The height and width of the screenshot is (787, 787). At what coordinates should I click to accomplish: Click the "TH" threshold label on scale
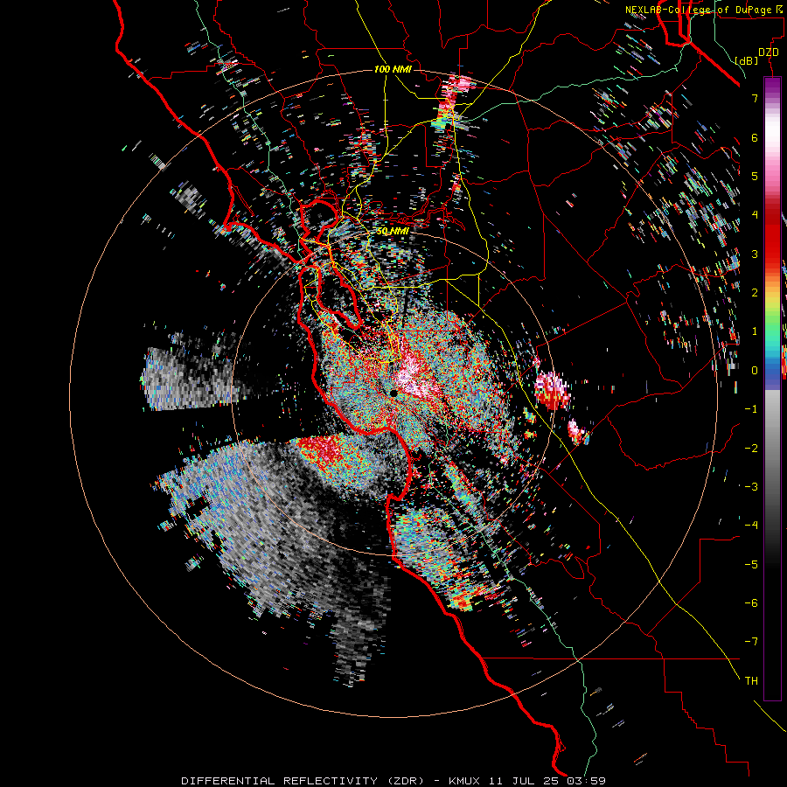pyautogui.click(x=751, y=681)
